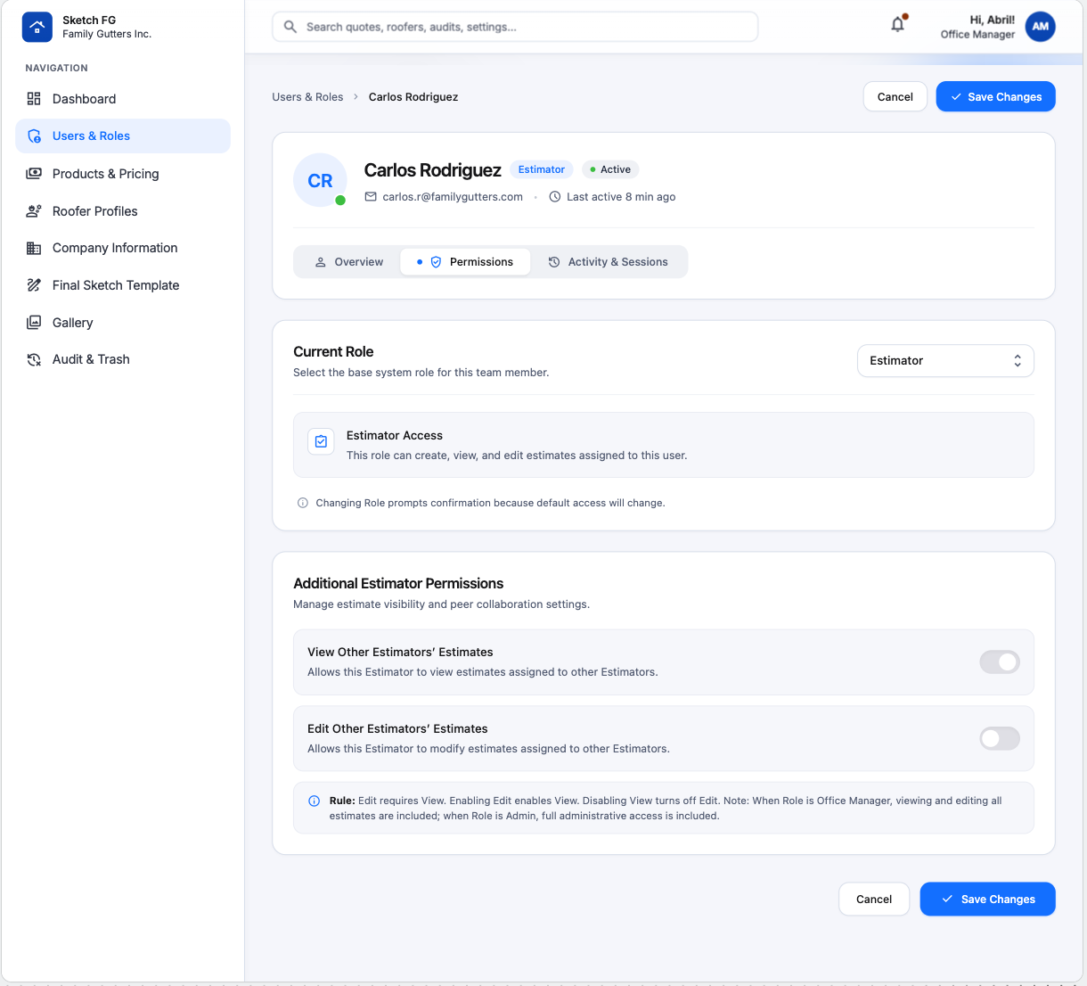The width and height of the screenshot is (1087, 986).
Task: Click the notification bell icon
Action: point(898,25)
